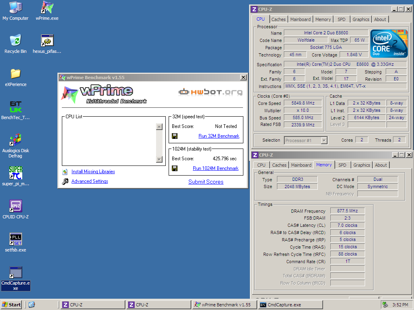This screenshot has height=310, width=414.
Task: Click Run 32M Benchmark link
Action: point(219,136)
